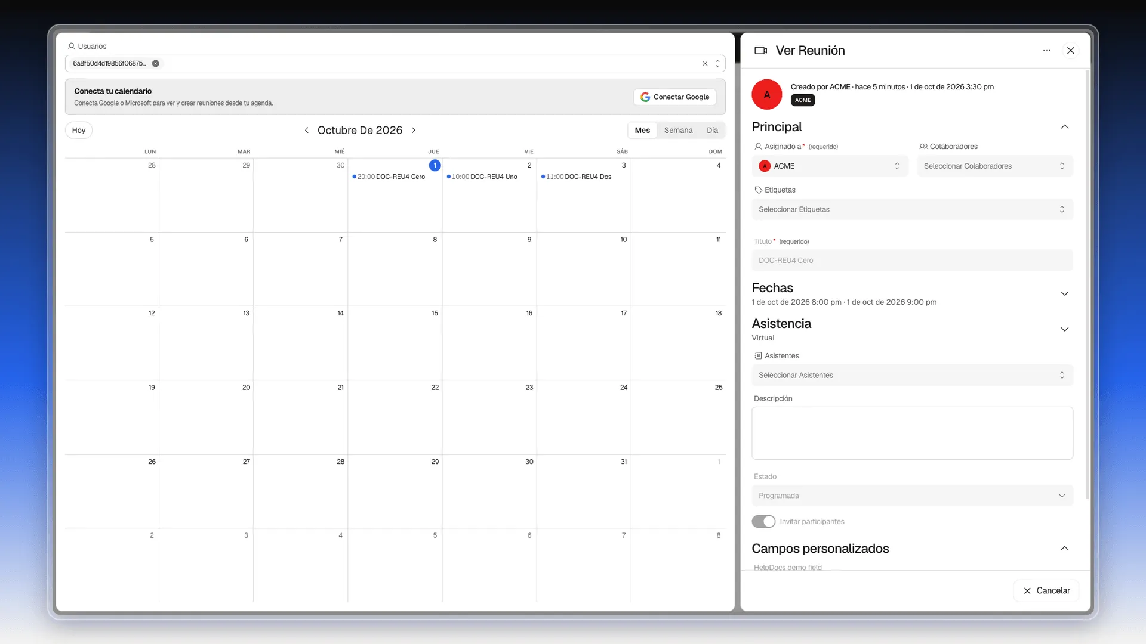Click the Descripción text area
The image size is (1146, 644).
click(x=912, y=433)
